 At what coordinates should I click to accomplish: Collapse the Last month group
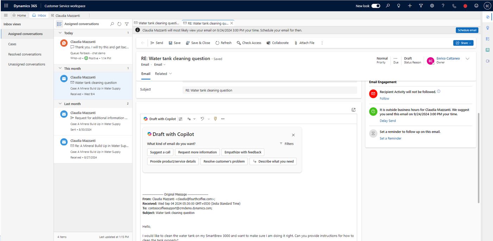pyautogui.click(x=60, y=104)
